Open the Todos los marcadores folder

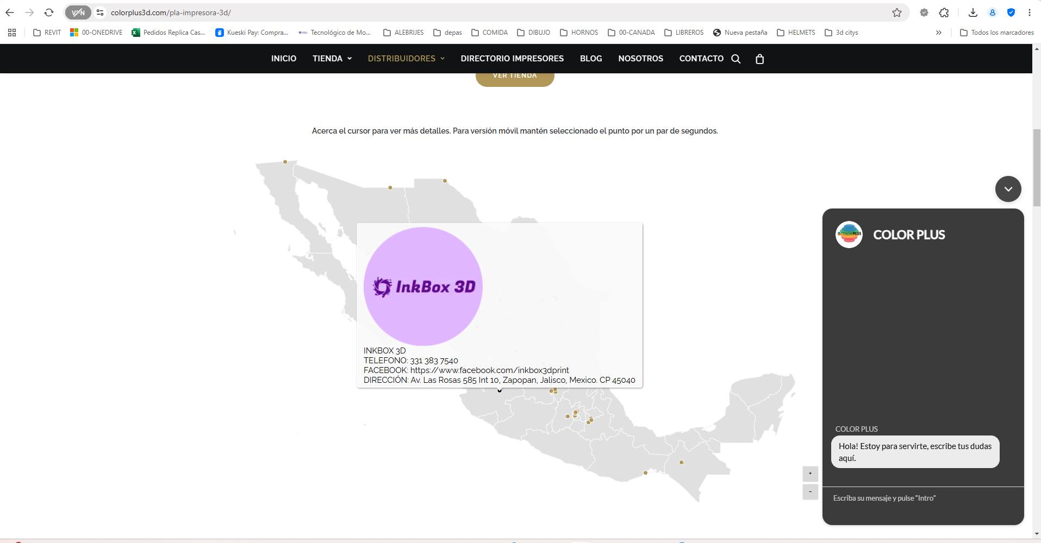tap(997, 33)
